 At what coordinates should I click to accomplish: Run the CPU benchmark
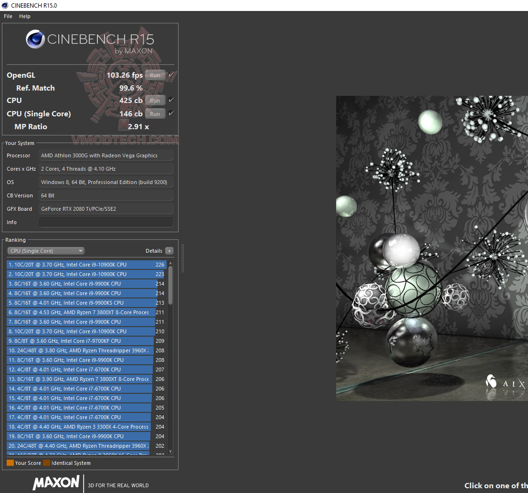[x=155, y=100]
